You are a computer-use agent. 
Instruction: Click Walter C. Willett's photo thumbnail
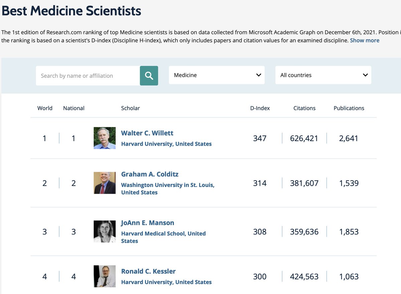click(x=105, y=138)
